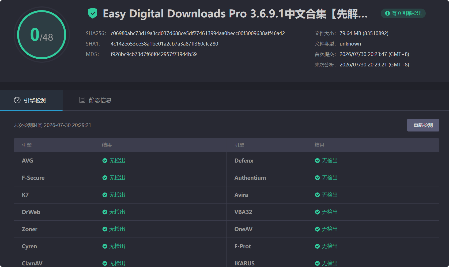Click 无检出 text in Avira row
The image size is (449, 267).
click(330, 195)
